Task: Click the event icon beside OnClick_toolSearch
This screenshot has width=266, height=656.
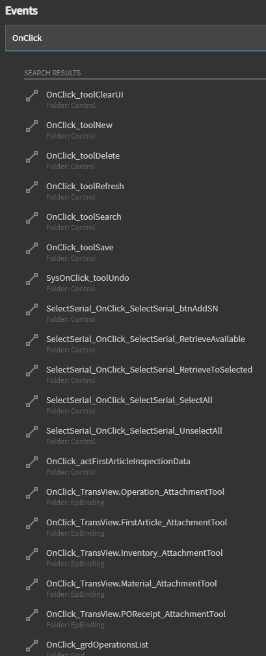Action: [32, 218]
